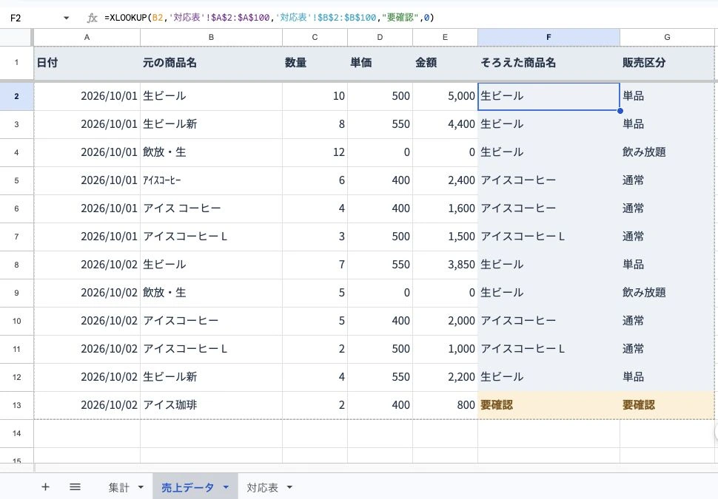Image resolution: width=718 pixels, height=499 pixels.
Task: Select column B header
Action: [x=211, y=38]
